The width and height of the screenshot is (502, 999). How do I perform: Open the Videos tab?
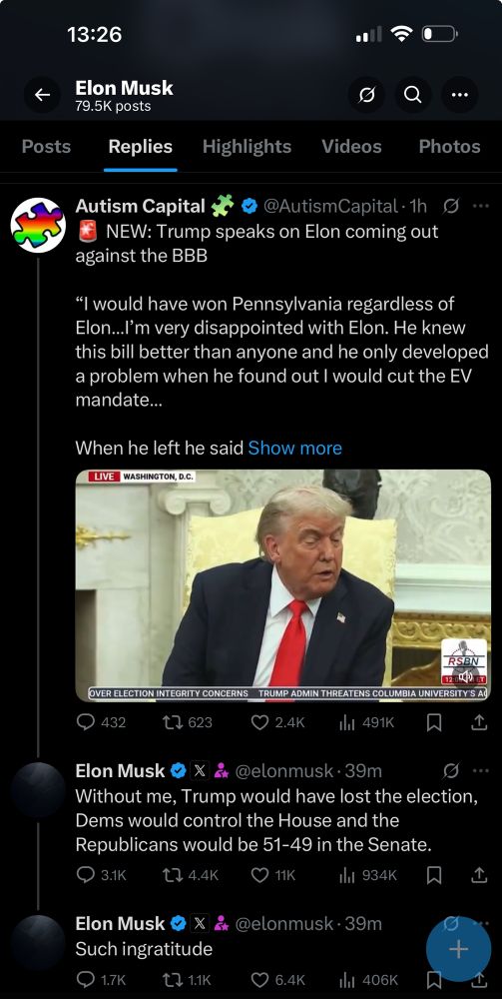click(351, 147)
